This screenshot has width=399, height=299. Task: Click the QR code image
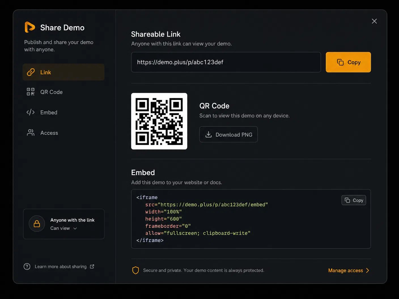tap(159, 121)
